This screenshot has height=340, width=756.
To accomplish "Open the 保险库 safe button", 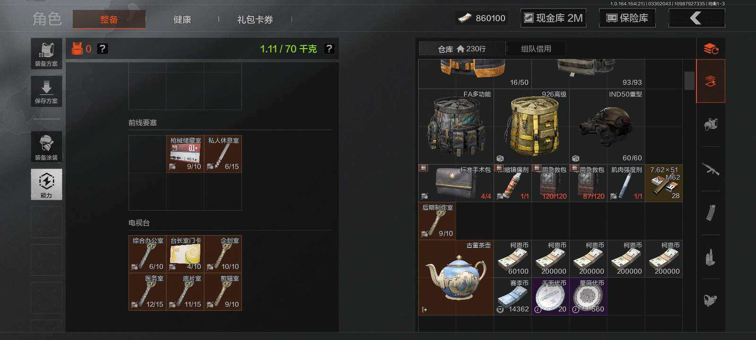I will (627, 18).
